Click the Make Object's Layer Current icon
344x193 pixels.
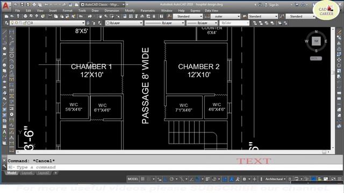tap(88, 23)
